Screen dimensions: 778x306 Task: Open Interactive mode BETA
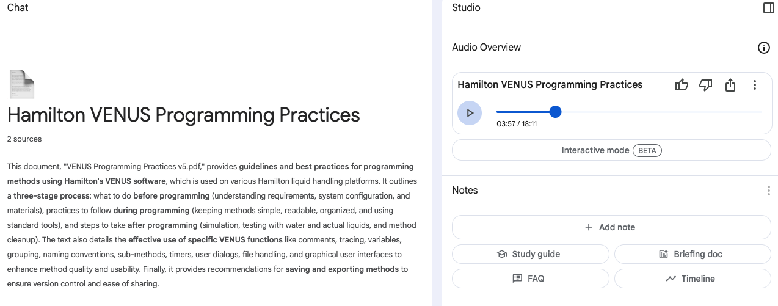(611, 150)
